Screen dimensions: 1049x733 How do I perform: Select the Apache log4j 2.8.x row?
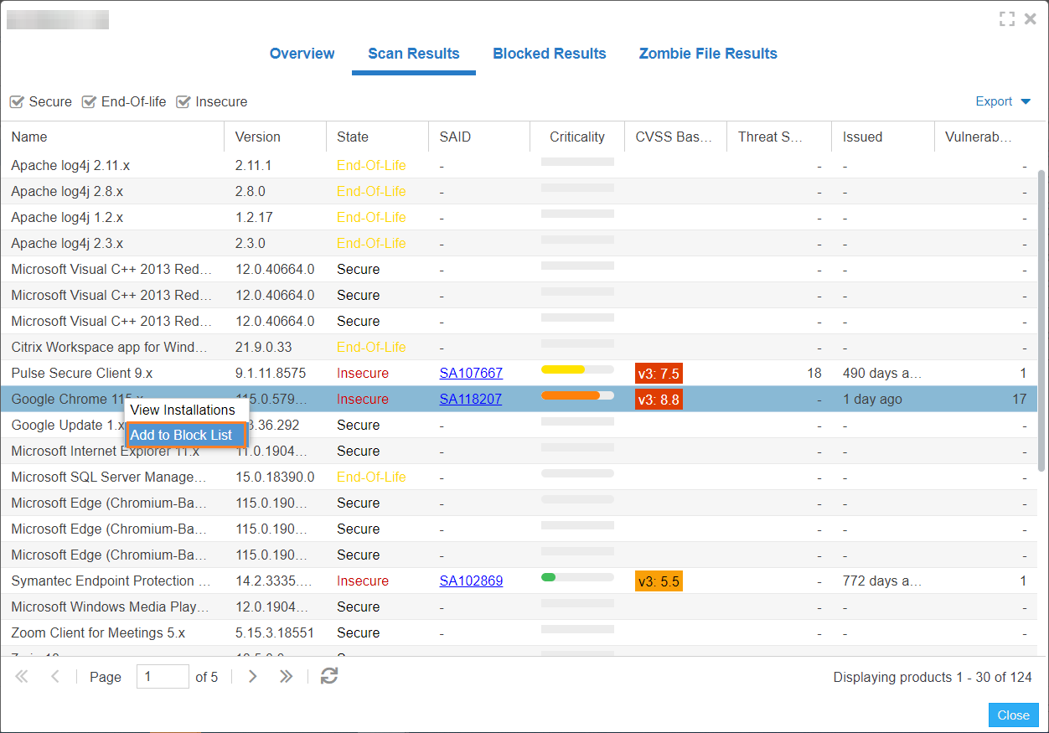[x=519, y=192]
